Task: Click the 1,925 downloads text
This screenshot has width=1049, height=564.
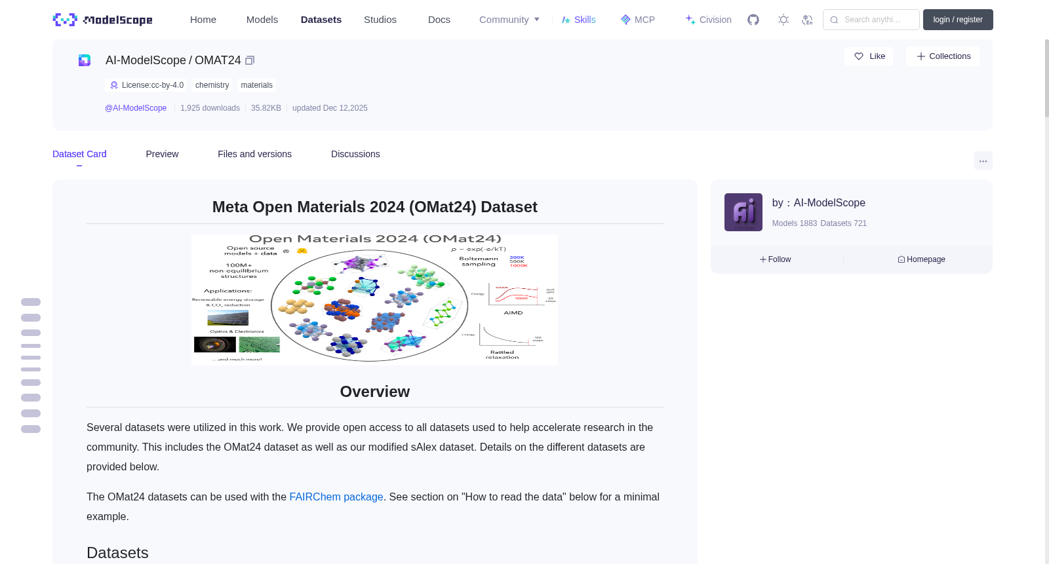Action: [210, 108]
